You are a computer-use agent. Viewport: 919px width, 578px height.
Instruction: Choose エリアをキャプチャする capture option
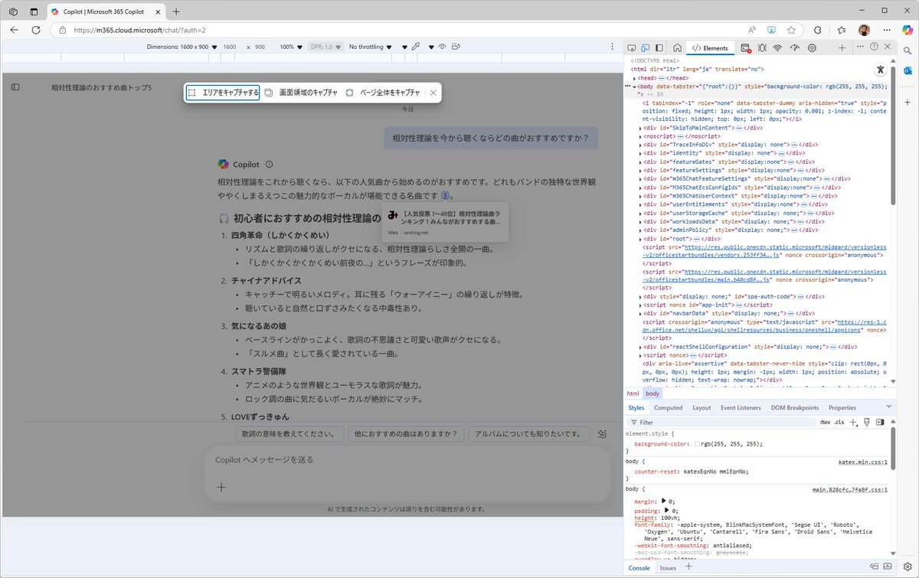click(223, 93)
